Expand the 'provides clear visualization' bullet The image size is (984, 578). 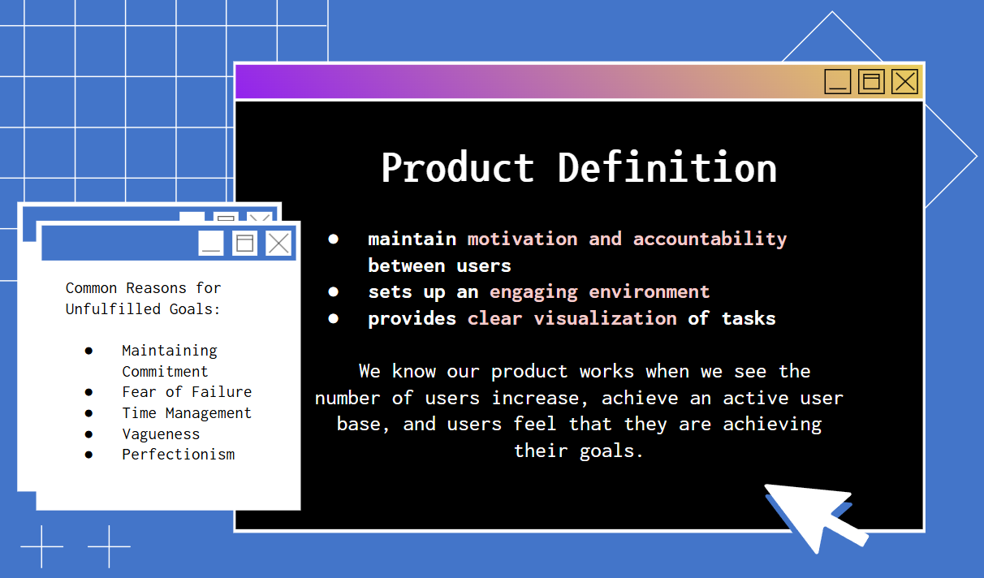[x=334, y=317]
